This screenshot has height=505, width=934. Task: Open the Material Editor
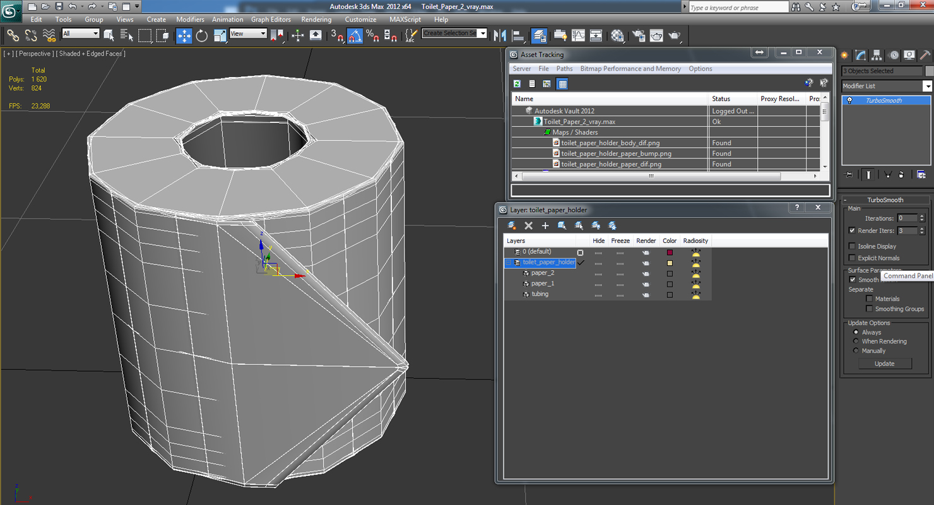(x=617, y=35)
